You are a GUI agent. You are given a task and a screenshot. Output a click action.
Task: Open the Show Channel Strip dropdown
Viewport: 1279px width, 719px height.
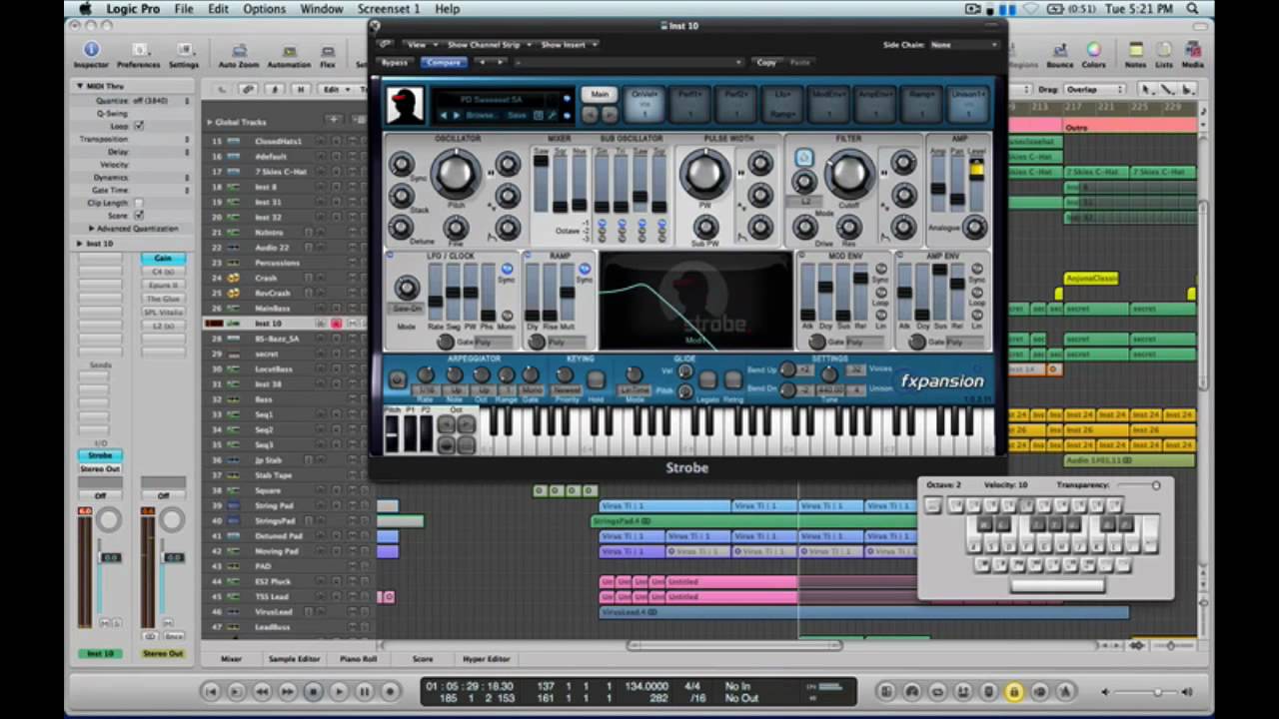tap(488, 45)
